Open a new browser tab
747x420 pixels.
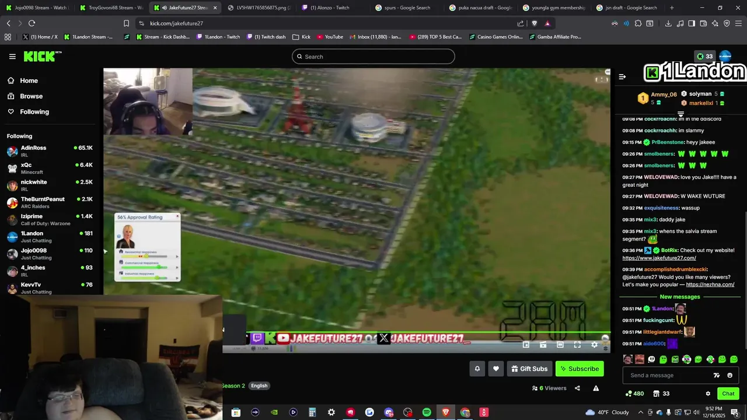(x=672, y=8)
